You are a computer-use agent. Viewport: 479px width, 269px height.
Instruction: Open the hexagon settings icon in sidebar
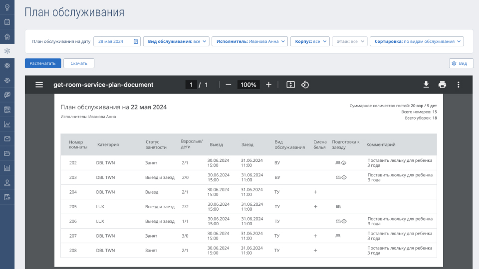7,66
